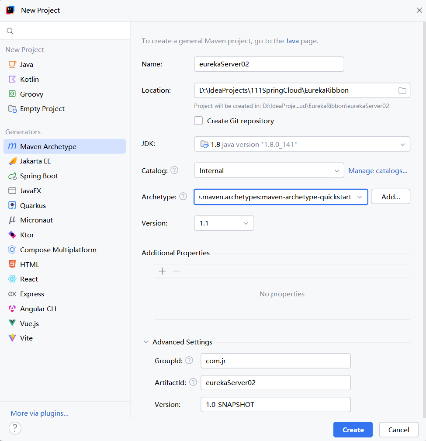Click the Create button

[x=353, y=430]
